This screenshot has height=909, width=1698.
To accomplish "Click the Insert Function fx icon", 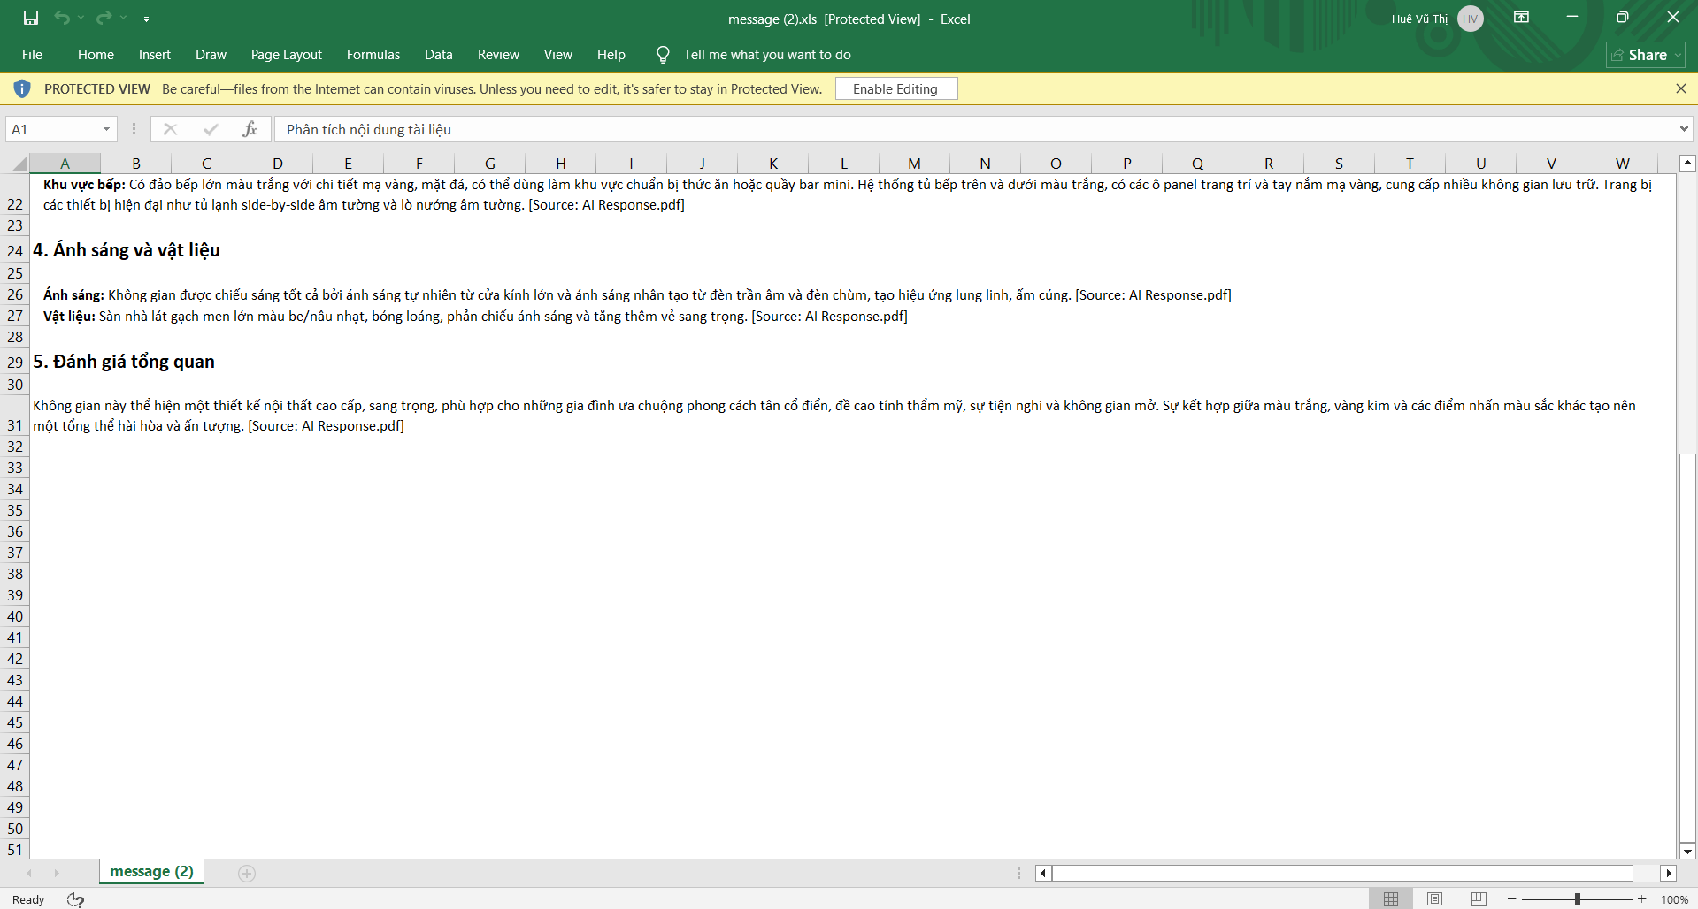I will [250, 129].
